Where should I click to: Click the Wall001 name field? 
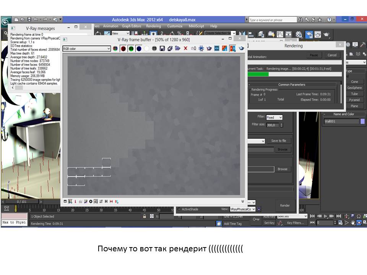[341, 121]
